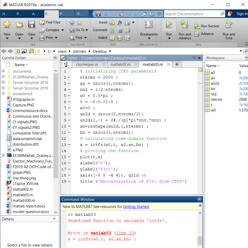Switch to the ctorHelper.m tab
This screenshot has width=248, height=248.
pyautogui.click(x=87, y=65)
